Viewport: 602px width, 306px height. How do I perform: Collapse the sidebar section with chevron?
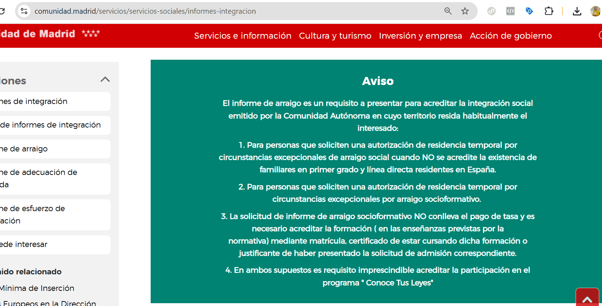click(x=105, y=79)
